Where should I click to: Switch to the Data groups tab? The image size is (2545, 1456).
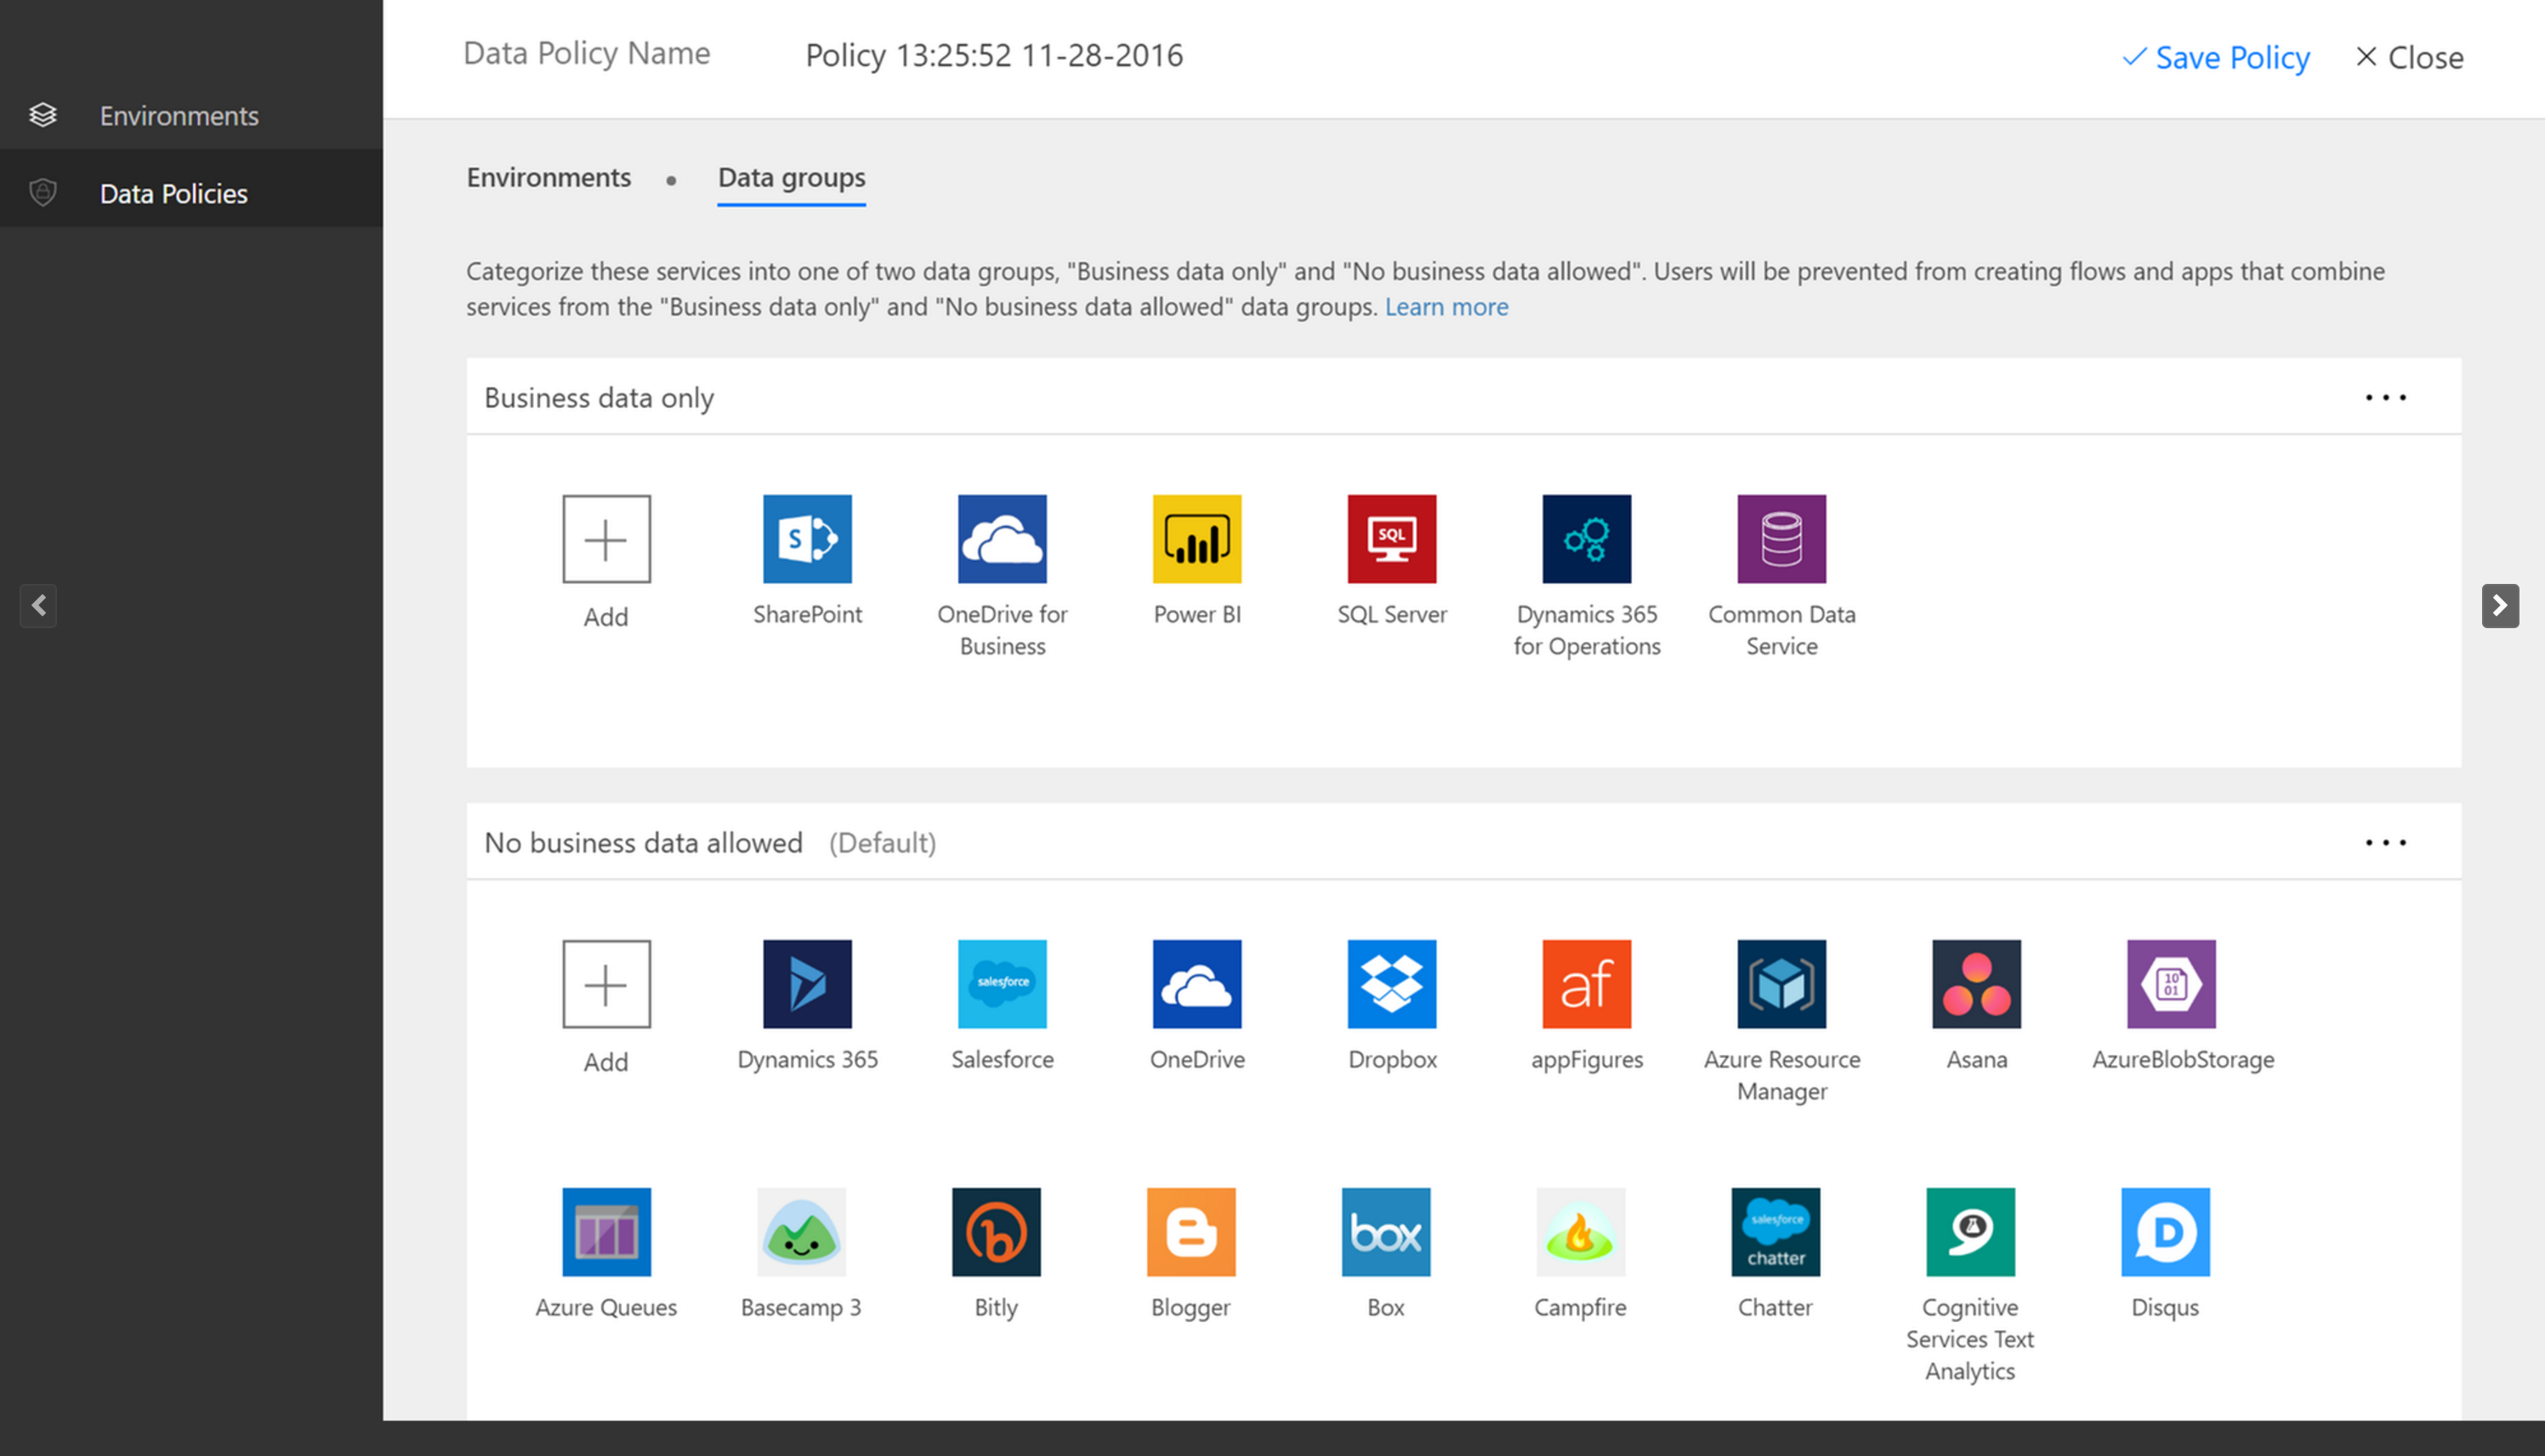[792, 177]
